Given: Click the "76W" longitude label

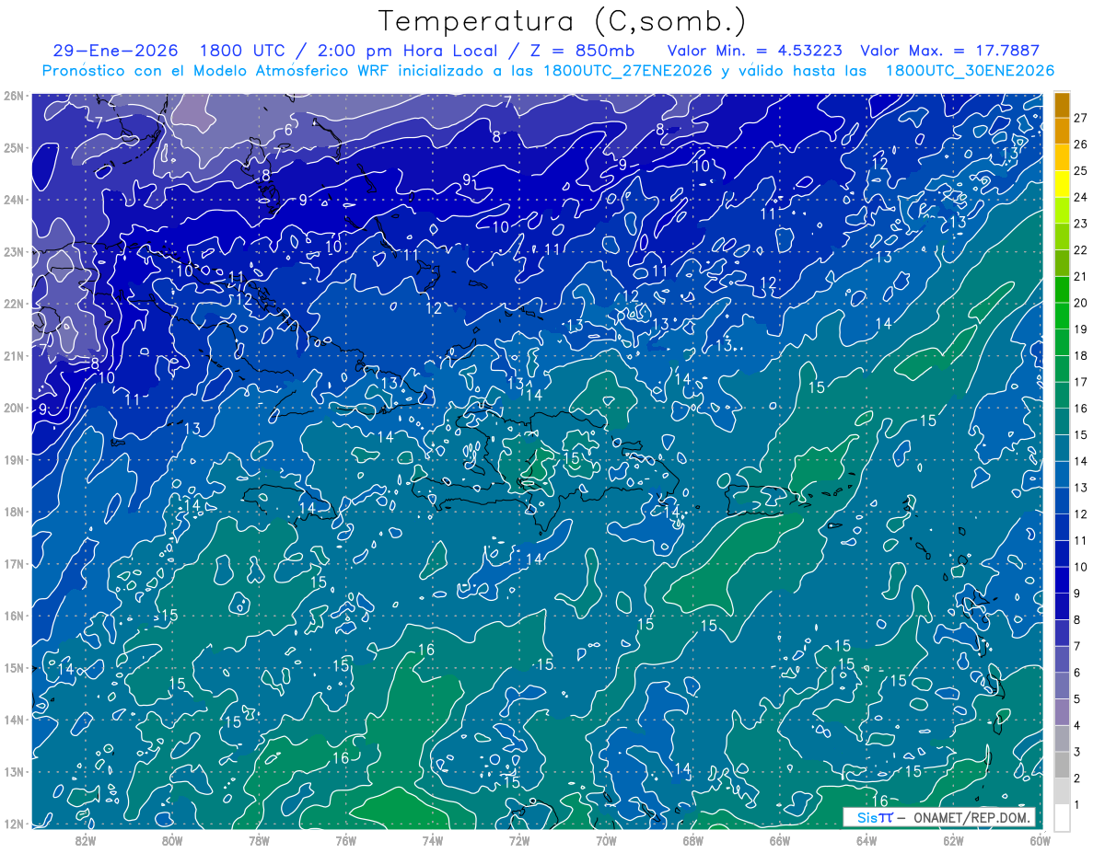Looking at the screenshot, I should [x=345, y=840].
